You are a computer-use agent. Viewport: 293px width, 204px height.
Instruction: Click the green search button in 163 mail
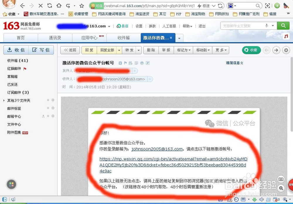pos(283,26)
